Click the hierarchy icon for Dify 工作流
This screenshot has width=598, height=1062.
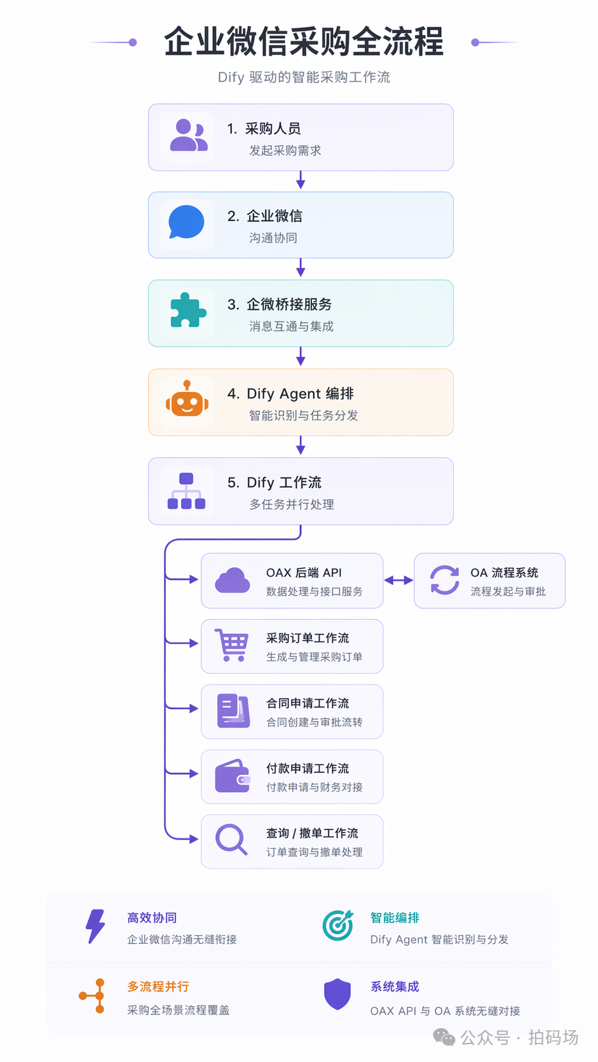[x=186, y=491]
